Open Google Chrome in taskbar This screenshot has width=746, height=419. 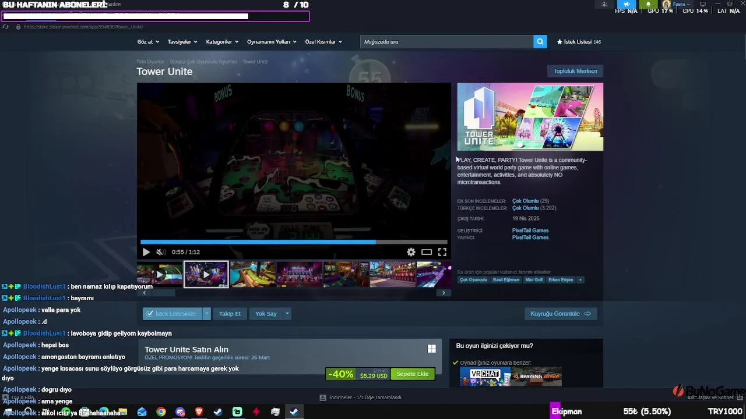[x=161, y=412]
